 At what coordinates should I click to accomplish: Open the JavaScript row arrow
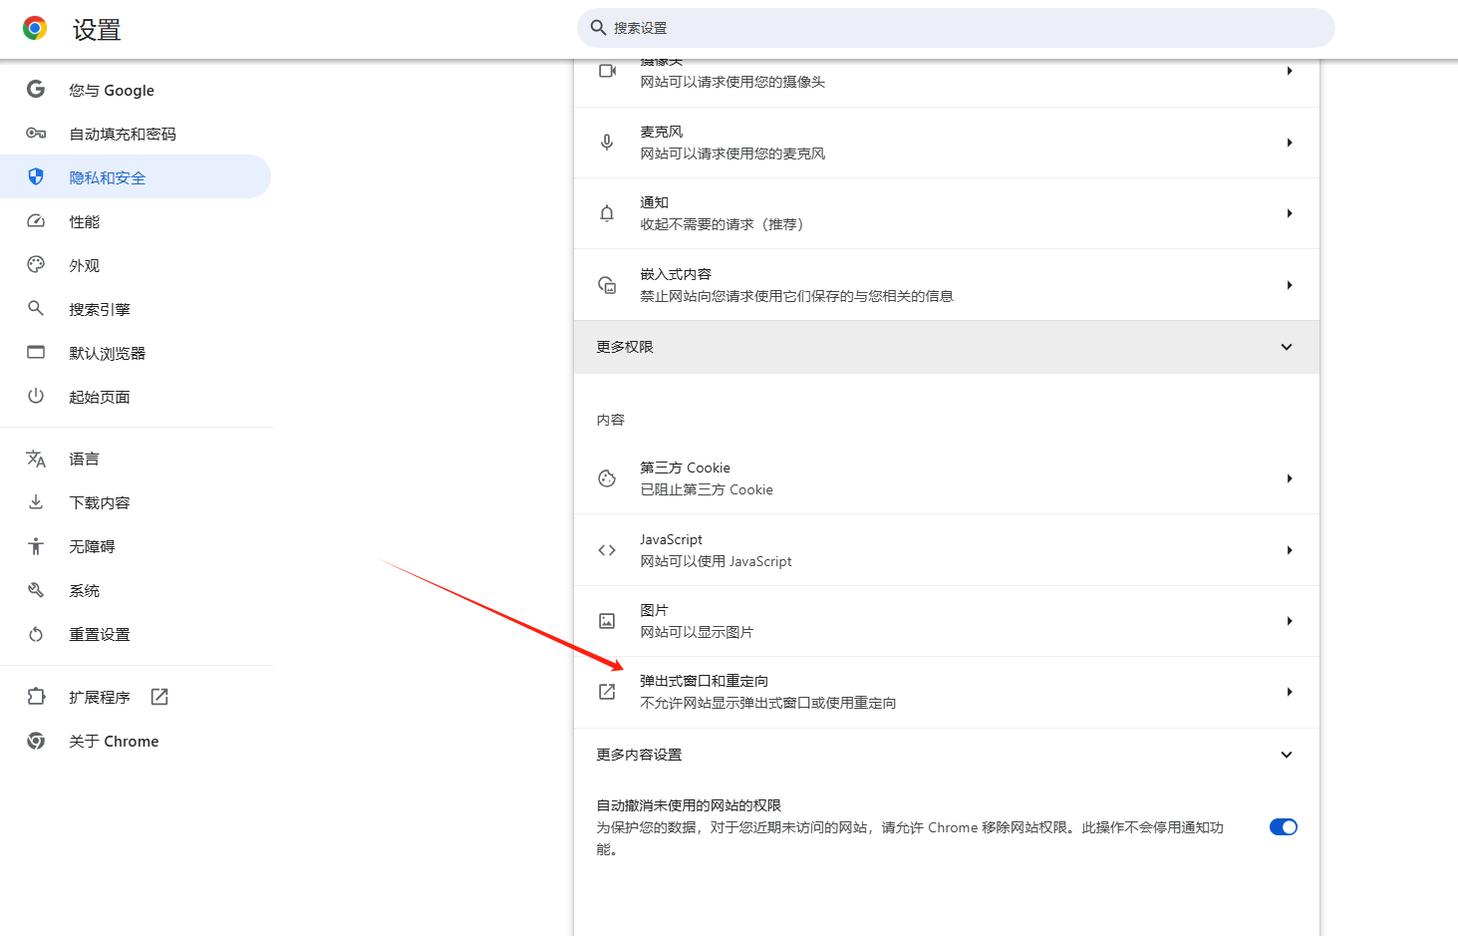pyautogui.click(x=1290, y=550)
